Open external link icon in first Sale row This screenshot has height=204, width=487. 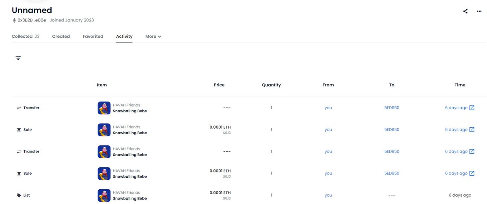tap(472, 130)
